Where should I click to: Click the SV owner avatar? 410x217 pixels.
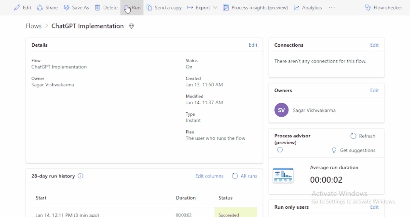pyautogui.click(x=281, y=110)
